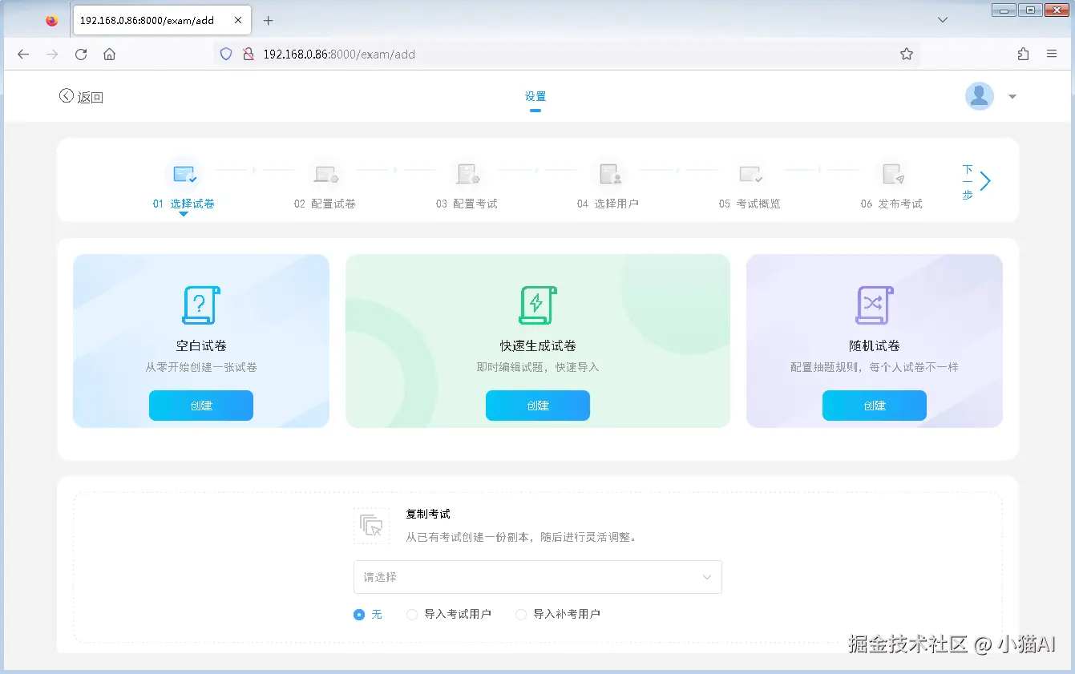This screenshot has height=674, width=1075.
Task: Select the 空白试卷 (blank paper) card icon
Action: pos(200,305)
